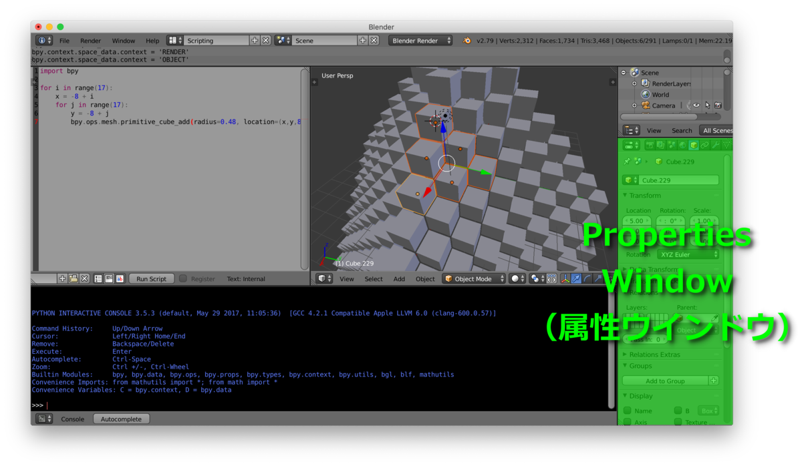The width and height of the screenshot is (802, 466).
Task: Click the Blender logo splash icon
Action: tap(466, 41)
